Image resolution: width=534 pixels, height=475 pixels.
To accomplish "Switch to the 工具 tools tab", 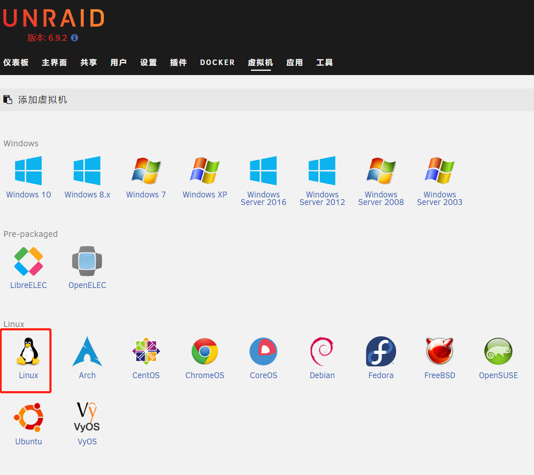I will (325, 62).
